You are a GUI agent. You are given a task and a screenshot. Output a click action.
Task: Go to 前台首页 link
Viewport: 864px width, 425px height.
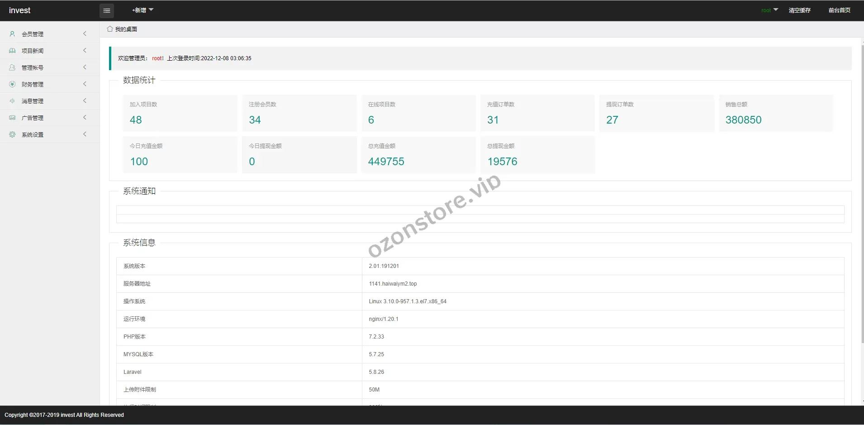click(839, 10)
